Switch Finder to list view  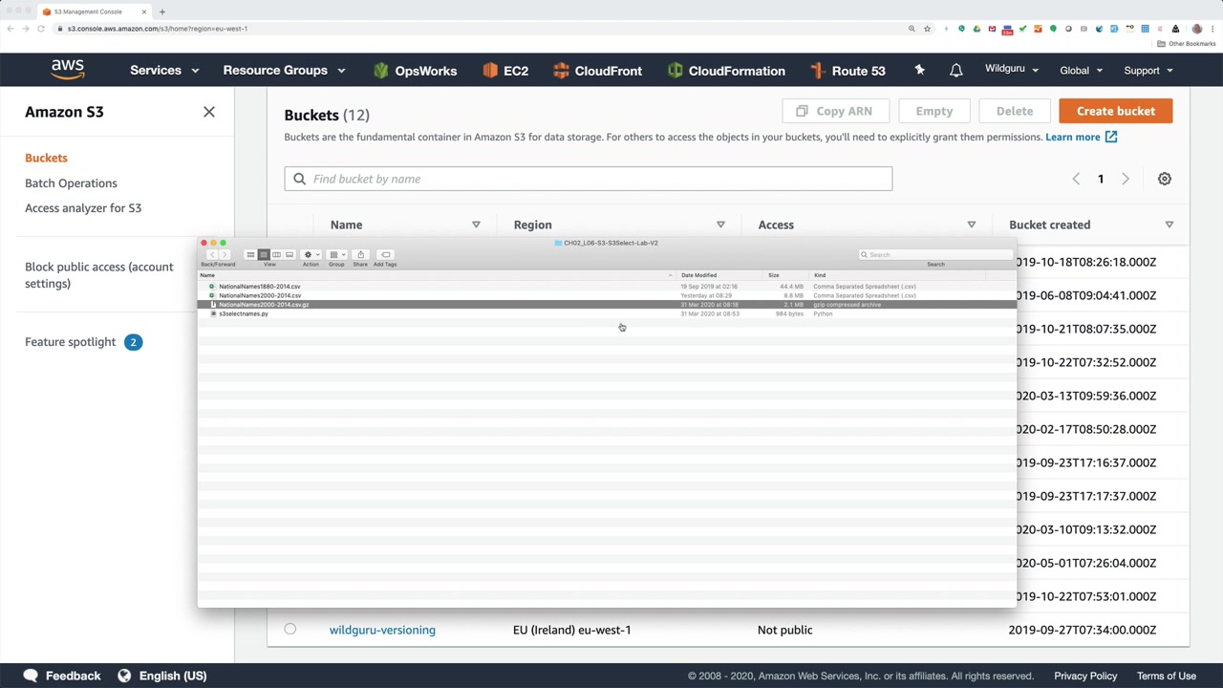(x=264, y=255)
